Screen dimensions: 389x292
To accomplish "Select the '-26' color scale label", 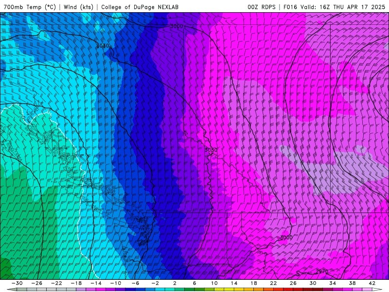I will [37, 283].
